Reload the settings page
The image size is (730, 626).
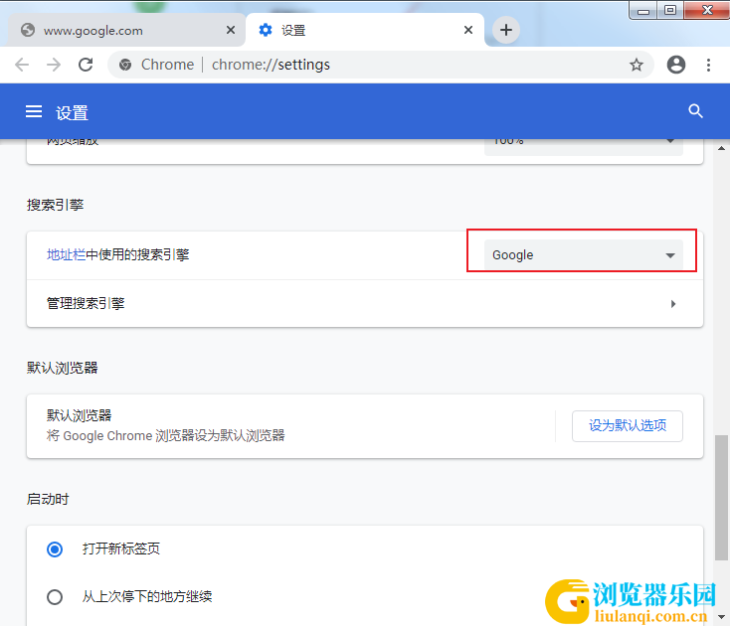pos(86,65)
